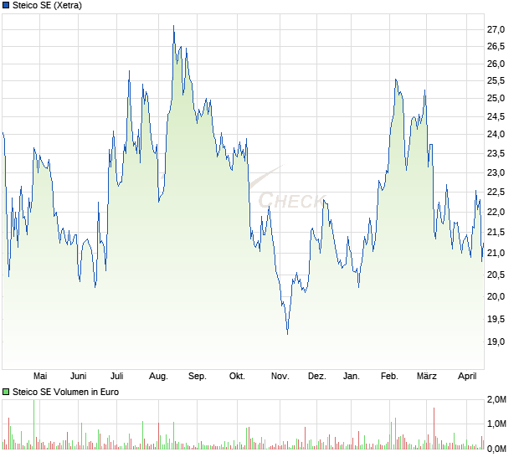519x457 pixels.
Task: Select the 'Steico SE Volumen in Euro' label
Action: coord(65,392)
